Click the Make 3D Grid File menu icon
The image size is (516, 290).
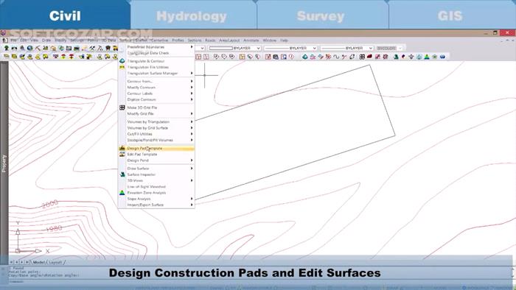(122, 107)
